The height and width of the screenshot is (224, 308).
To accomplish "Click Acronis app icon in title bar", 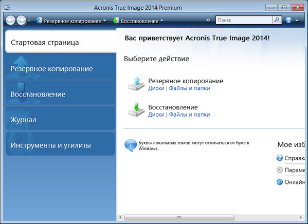I will 7,8.
